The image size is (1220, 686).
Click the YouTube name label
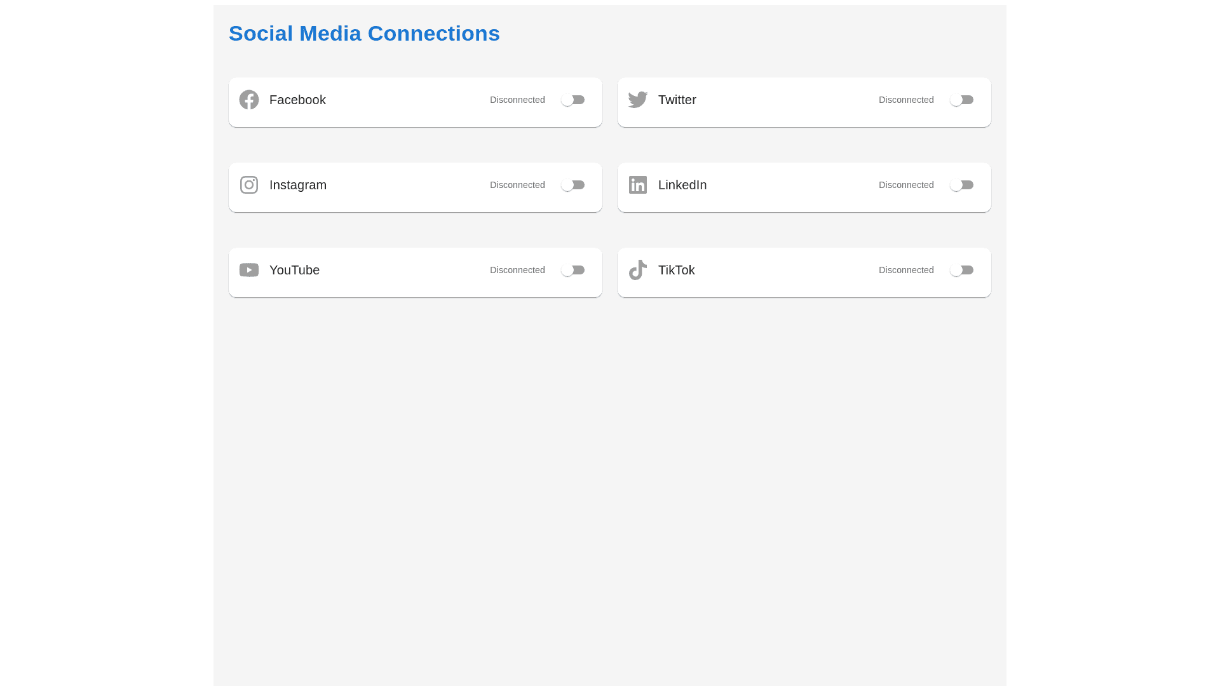294,270
